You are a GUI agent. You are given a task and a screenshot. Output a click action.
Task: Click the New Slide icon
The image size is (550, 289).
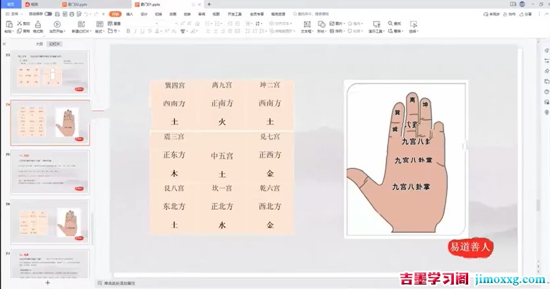[x=81, y=24]
